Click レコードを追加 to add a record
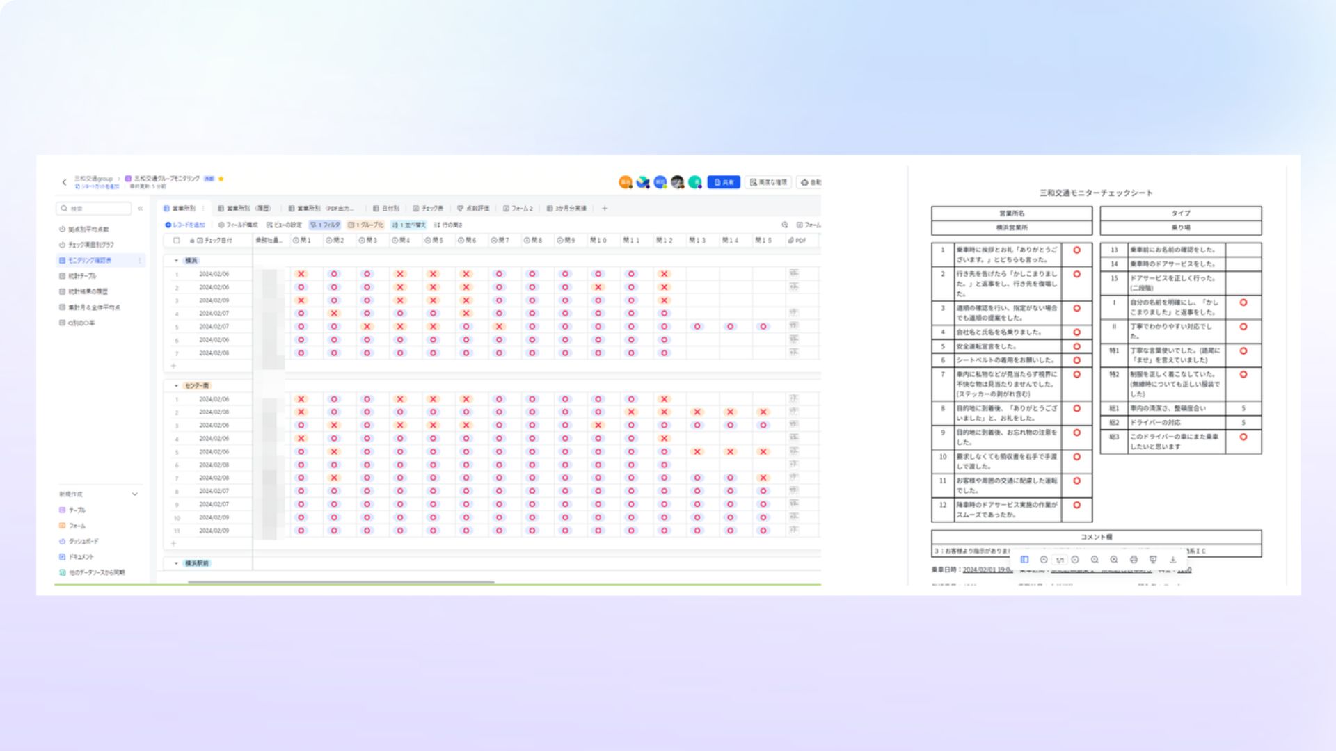1336x751 pixels. [x=185, y=225]
